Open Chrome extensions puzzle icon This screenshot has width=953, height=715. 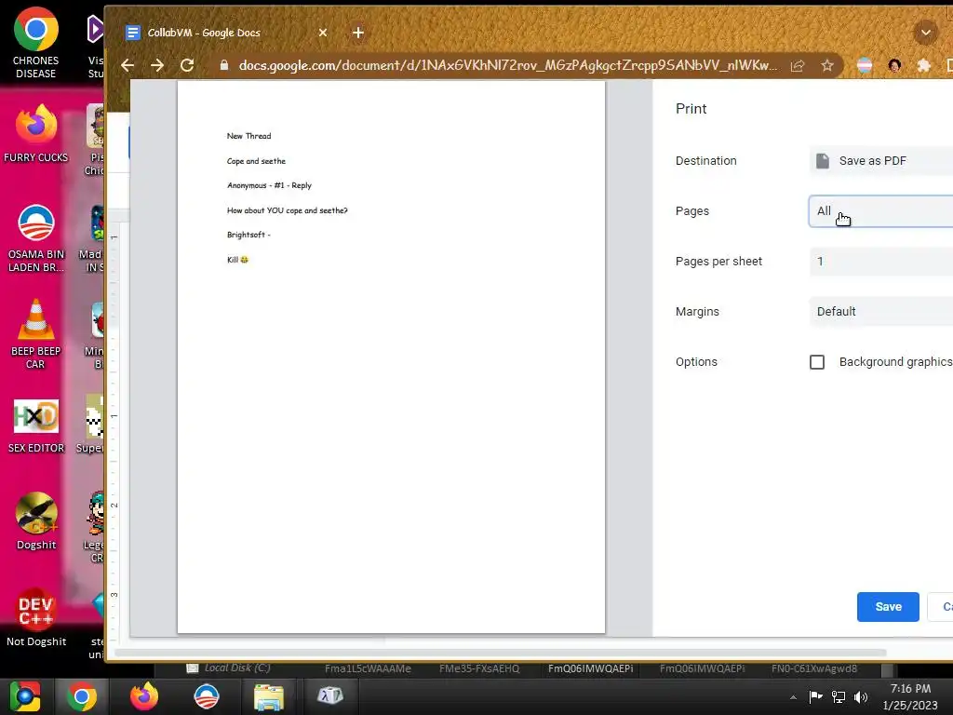pos(924,66)
